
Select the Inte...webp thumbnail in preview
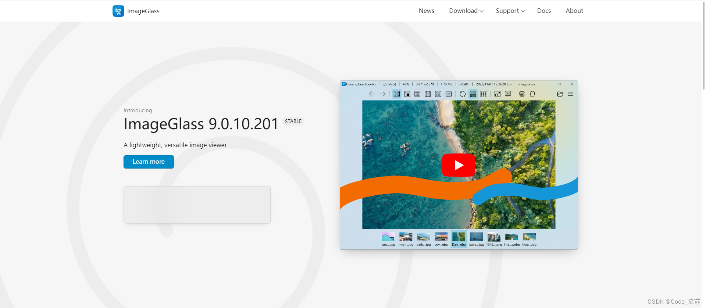coord(511,239)
